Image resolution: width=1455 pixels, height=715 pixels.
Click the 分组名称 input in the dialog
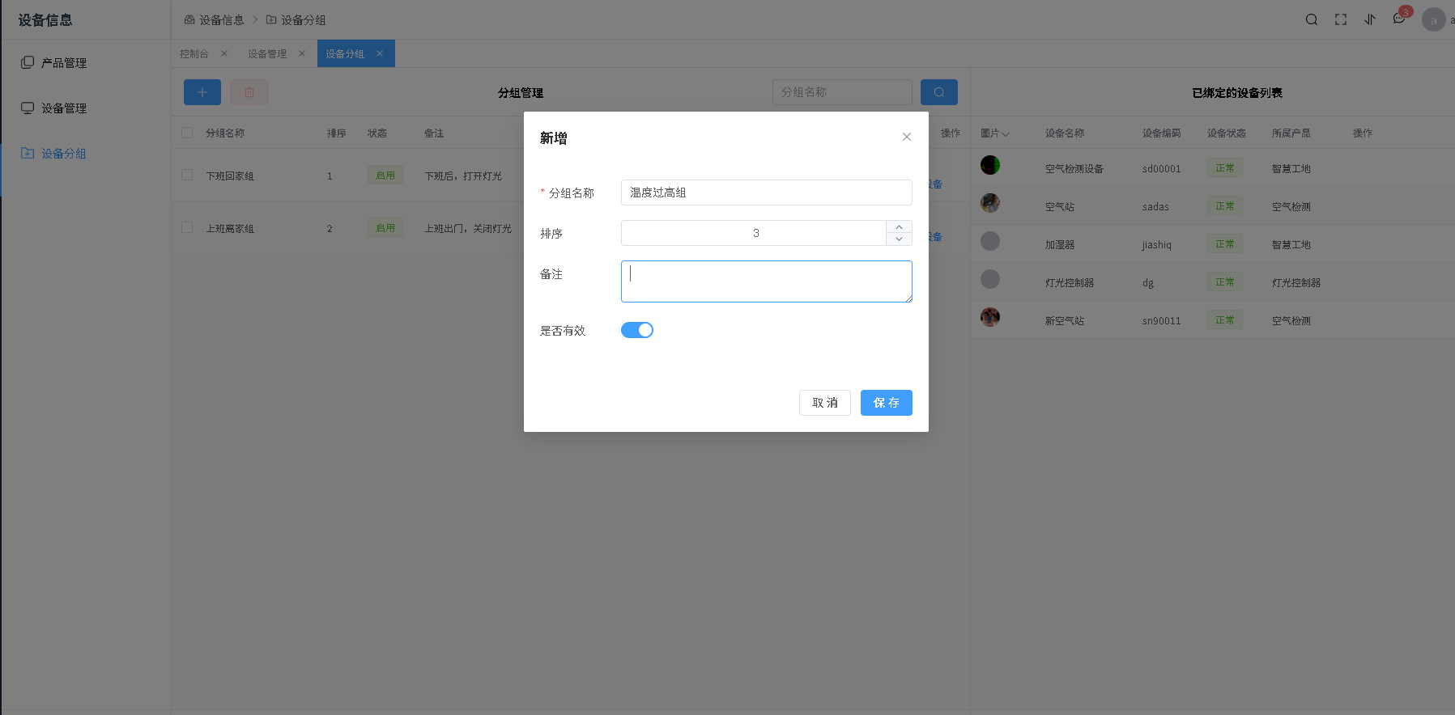click(x=766, y=192)
